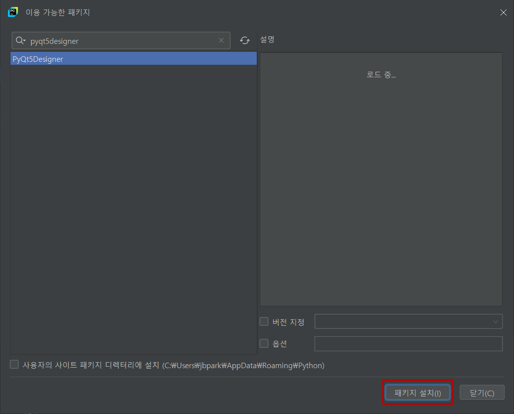Click the 패키지 설치(I) button
Viewport: 514px width, 414px height.
pyautogui.click(x=418, y=393)
